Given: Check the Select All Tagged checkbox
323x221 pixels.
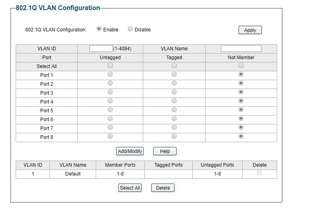Looking at the screenshot, I should (x=174, y=65).
